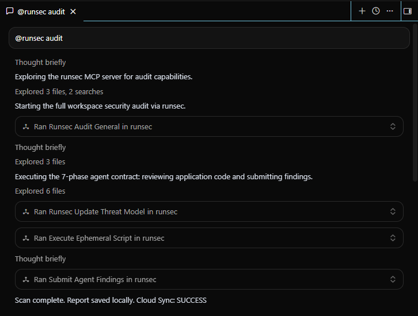
Task: Click 'Starting the full workspace security audit' text
Action: coord(100,106)
